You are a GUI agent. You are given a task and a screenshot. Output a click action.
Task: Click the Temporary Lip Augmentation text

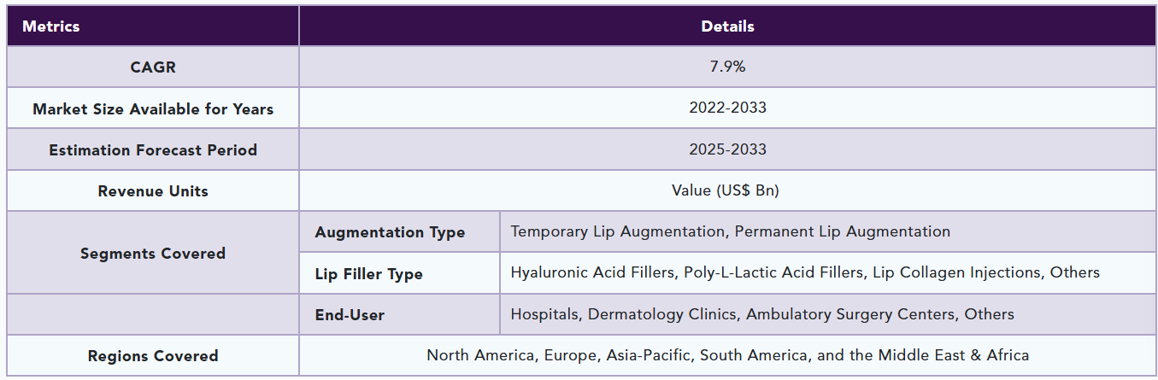click(x=619, y=231)
